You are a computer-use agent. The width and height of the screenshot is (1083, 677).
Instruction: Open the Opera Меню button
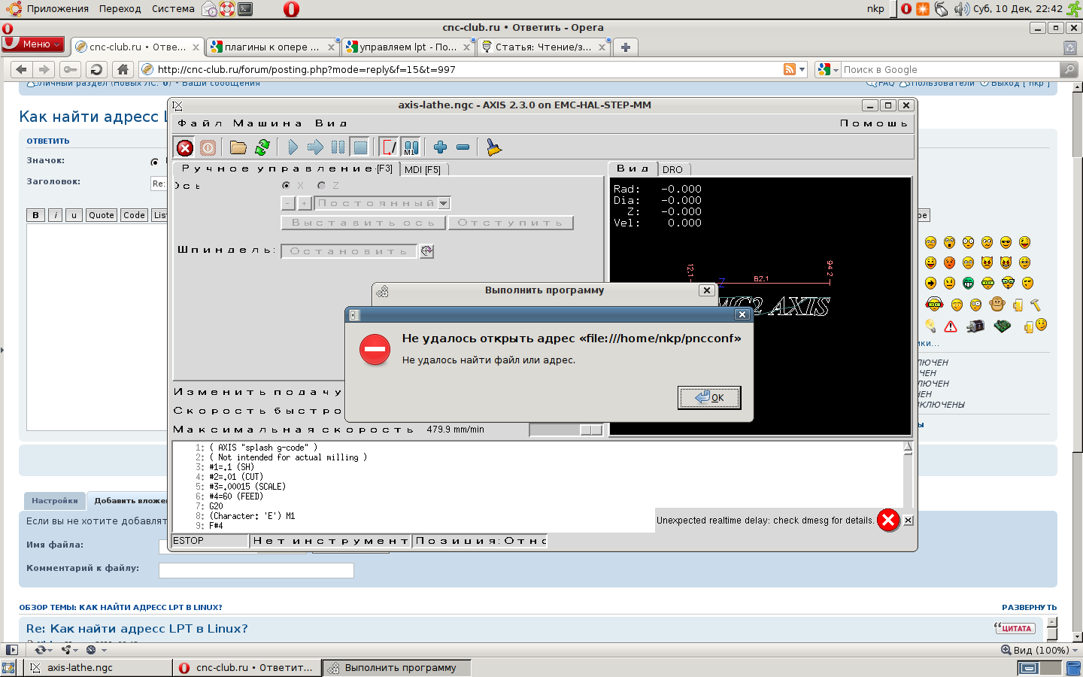[33, 44]
